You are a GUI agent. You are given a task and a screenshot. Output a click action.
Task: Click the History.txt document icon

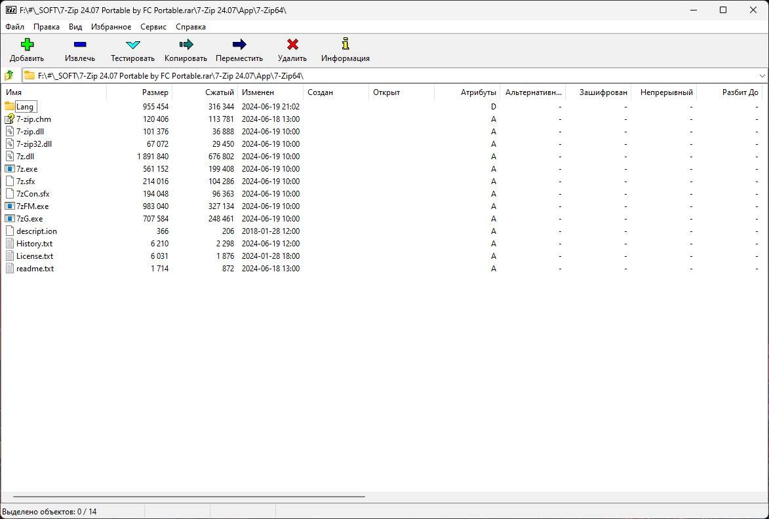[9, 244]
